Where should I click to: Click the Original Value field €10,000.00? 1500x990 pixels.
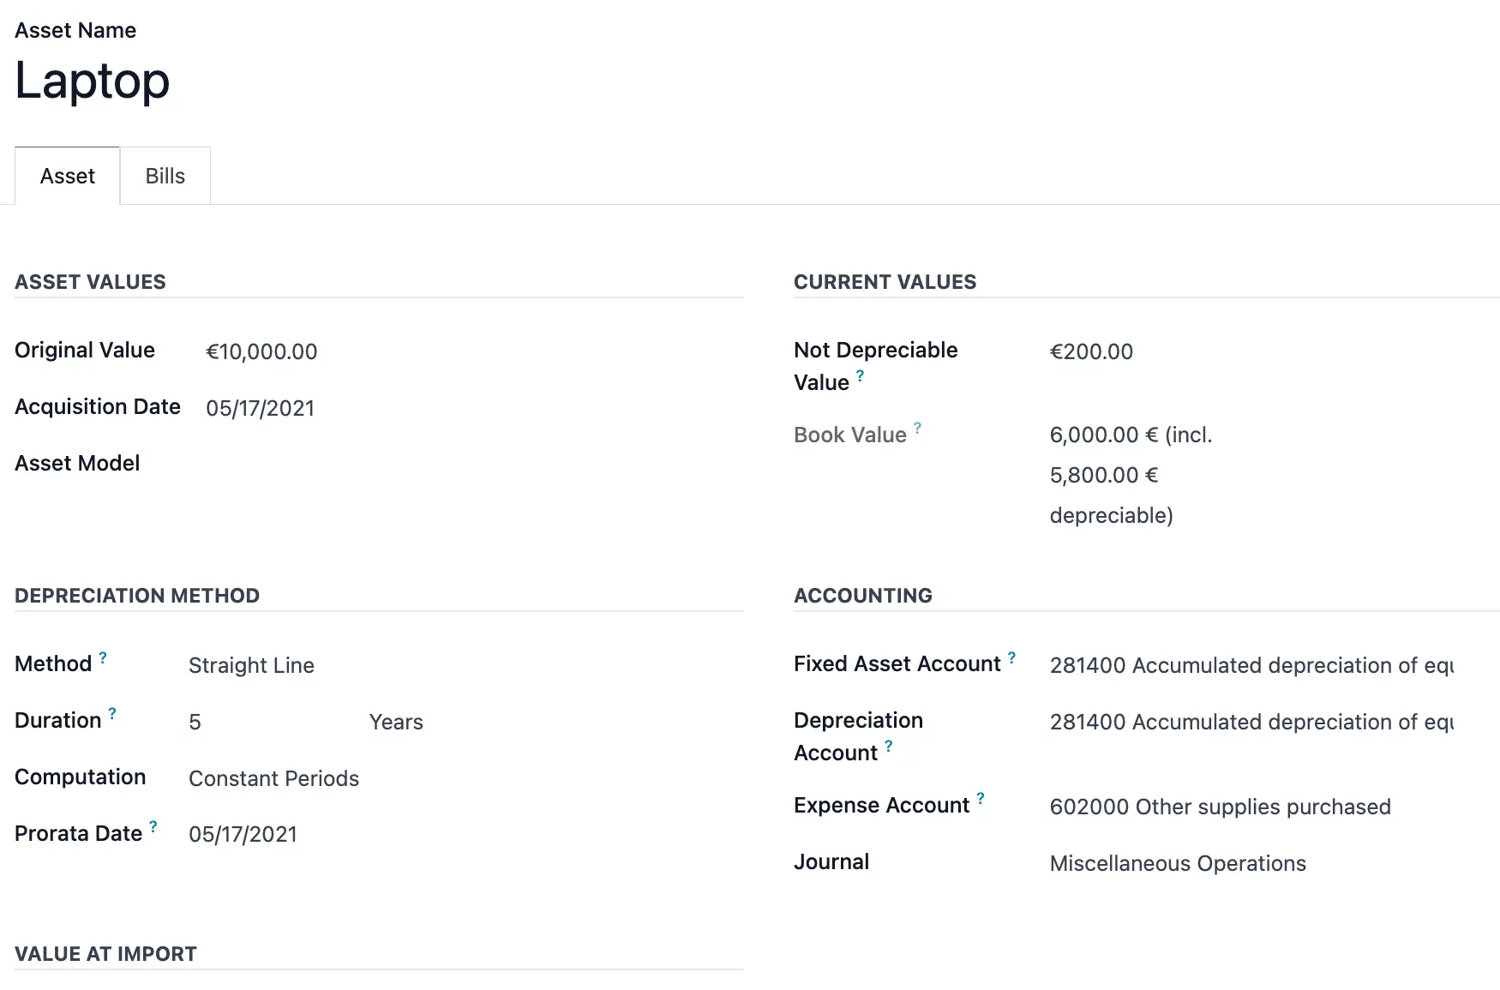click(x=261, y=351)
